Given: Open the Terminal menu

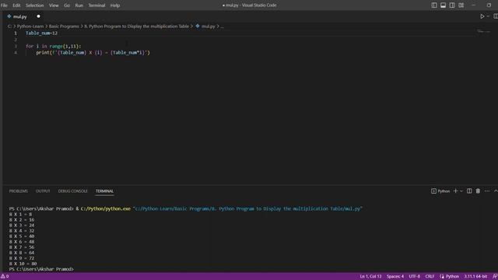Looking at the screenshot, I should [96, 5].
